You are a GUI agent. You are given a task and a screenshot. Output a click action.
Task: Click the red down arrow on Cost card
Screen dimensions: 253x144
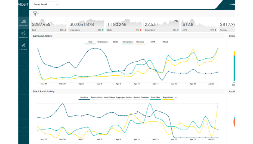65,30
